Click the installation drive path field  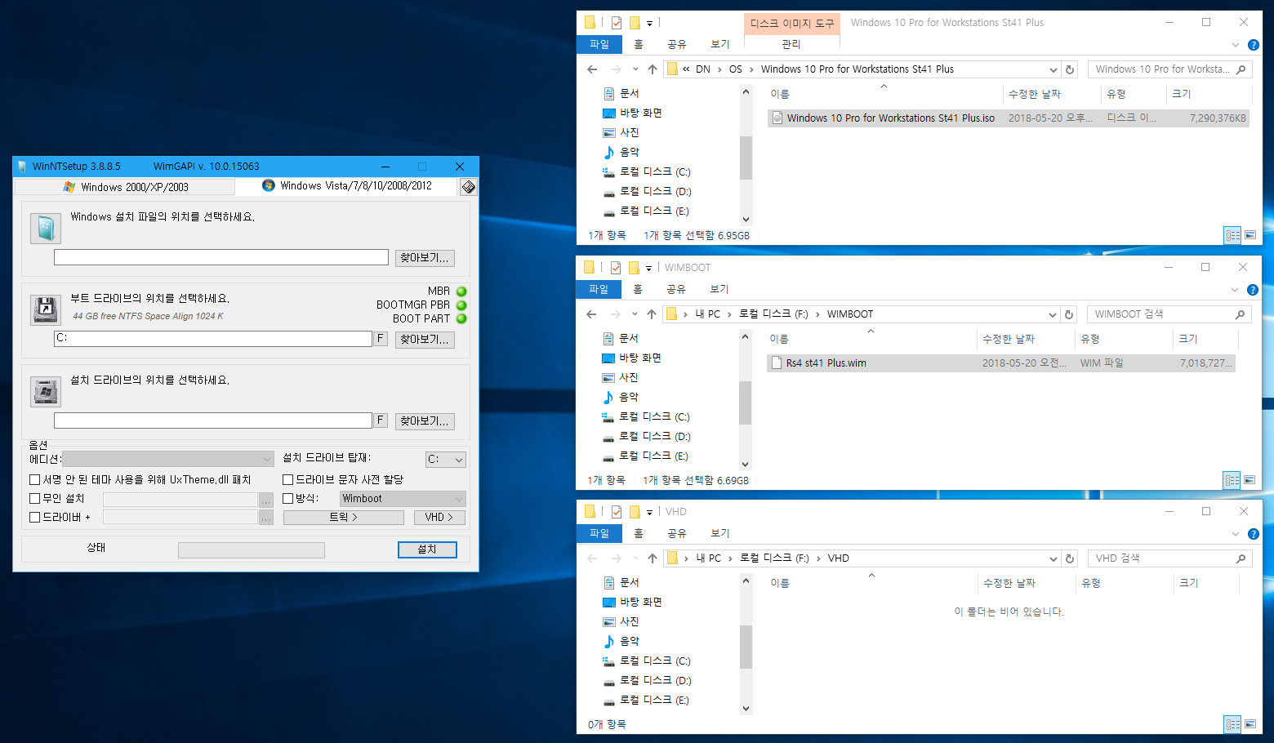[x=213, y=420]
